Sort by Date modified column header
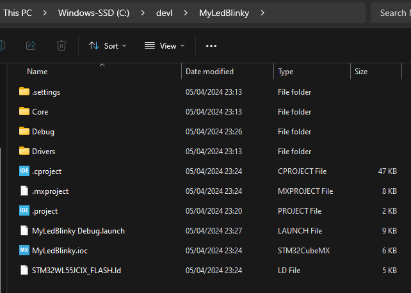This screenshot has width=411, height=293. tap(209, 72)
